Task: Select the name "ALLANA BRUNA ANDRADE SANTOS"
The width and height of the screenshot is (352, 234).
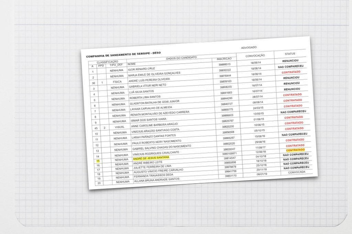Action: pyautogui.click(x=157, y=180)
